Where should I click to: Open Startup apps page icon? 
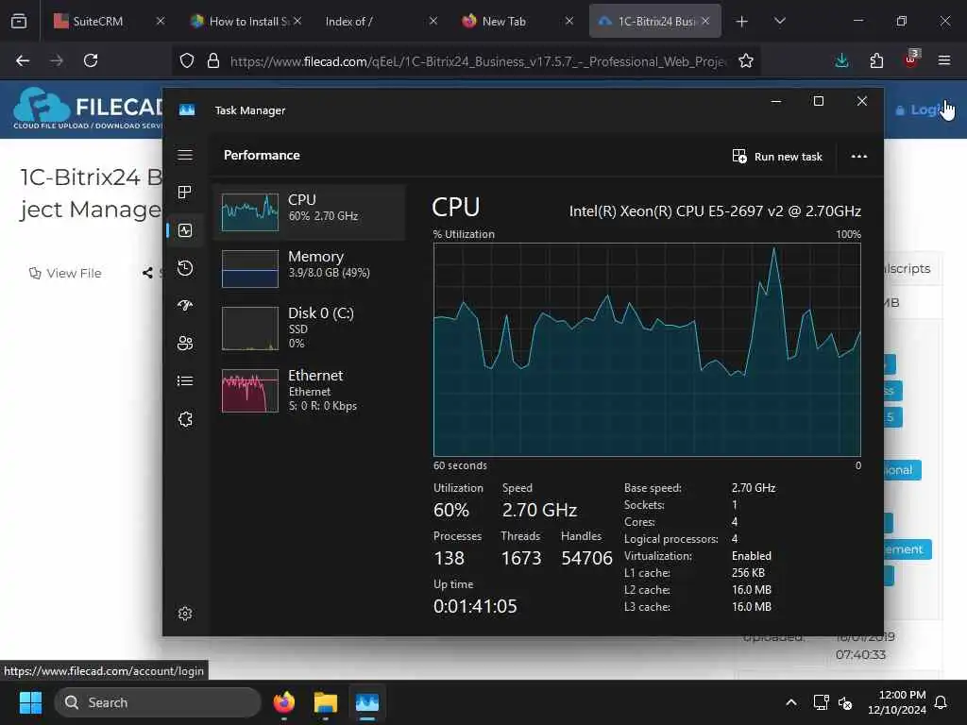click(x=185, y=305)
